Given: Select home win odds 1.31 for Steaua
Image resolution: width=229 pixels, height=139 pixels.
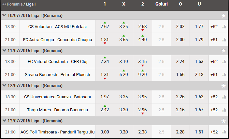Looking at the screenshot, I should [x=105, y=75].
